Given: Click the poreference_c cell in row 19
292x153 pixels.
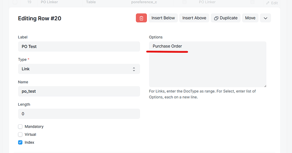Looking at the screenshot, I should click(144, 2).
